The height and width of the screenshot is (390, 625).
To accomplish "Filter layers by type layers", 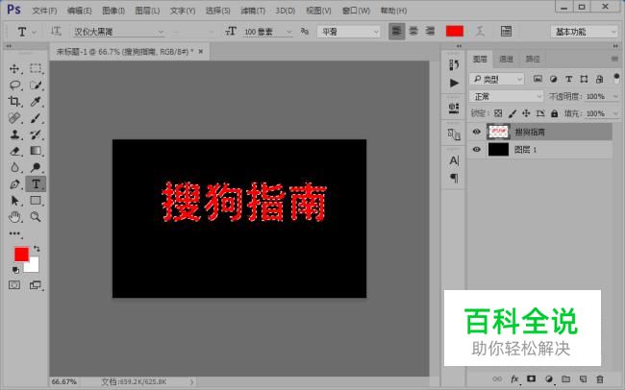I will pos(569,79).
